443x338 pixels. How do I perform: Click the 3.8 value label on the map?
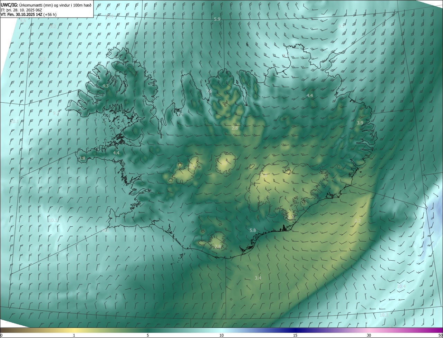(82, 158)
